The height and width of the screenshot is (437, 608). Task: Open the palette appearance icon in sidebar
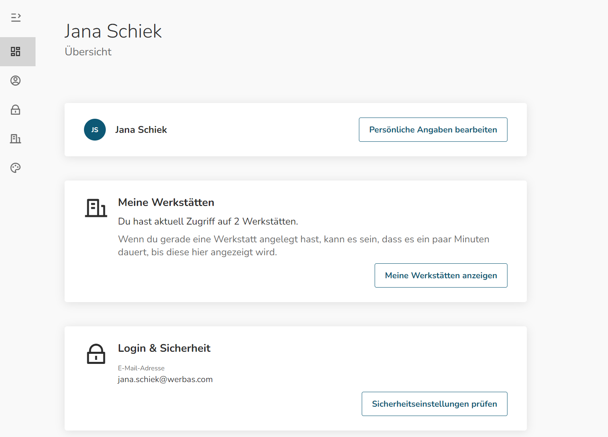tap(16, 168)
